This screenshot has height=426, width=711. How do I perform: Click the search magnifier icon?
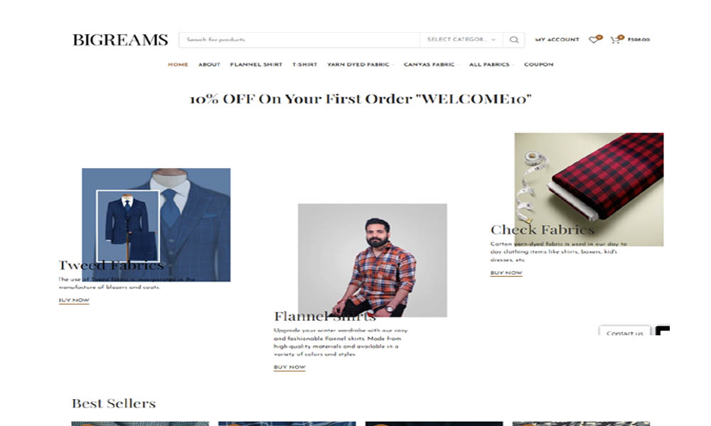click(x=514, y=40)
